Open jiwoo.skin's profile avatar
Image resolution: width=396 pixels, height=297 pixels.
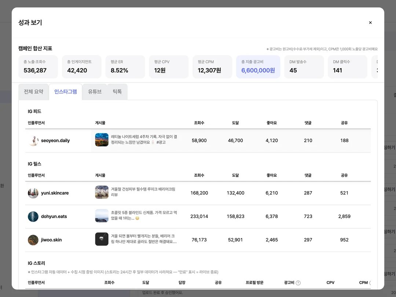click(33, 240)
